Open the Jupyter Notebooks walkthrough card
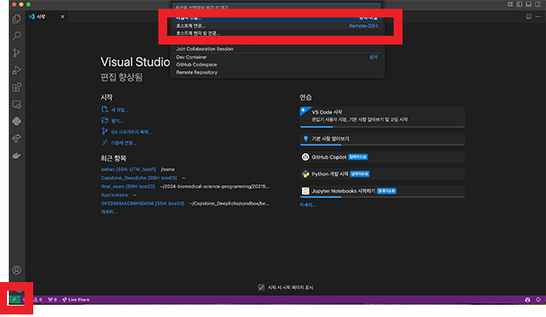This screenshot has width=546, height=317. pos(382,191)
